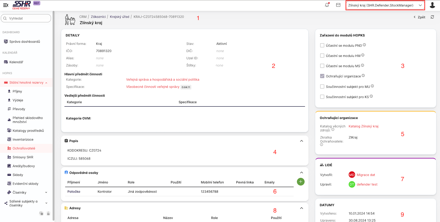Collapse the Popis section
The image size is (440, 222).
tap(301, 141)
